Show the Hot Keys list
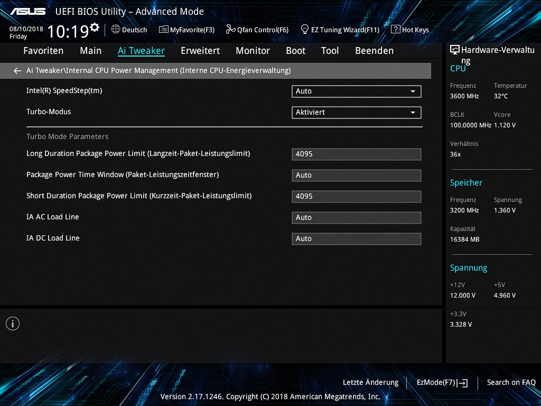Viewport: 541px width, 406px height. point(410,30)
